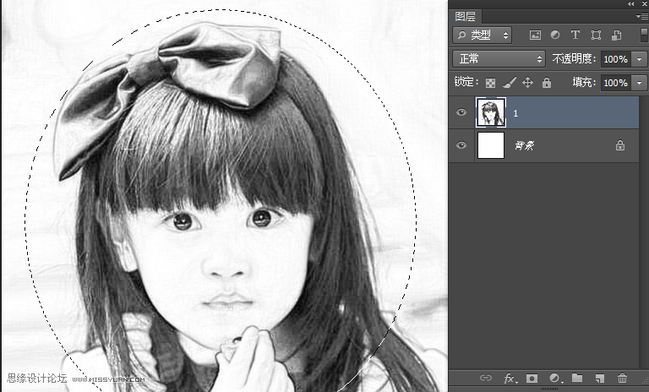
Task: Open the 类型 filter type dropdown
Action: click(483, 35)
